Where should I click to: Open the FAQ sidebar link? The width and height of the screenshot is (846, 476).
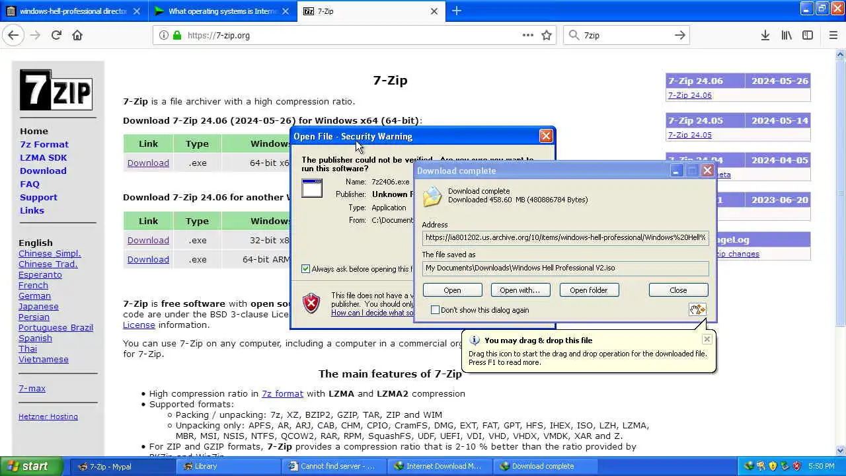[30, 184]
